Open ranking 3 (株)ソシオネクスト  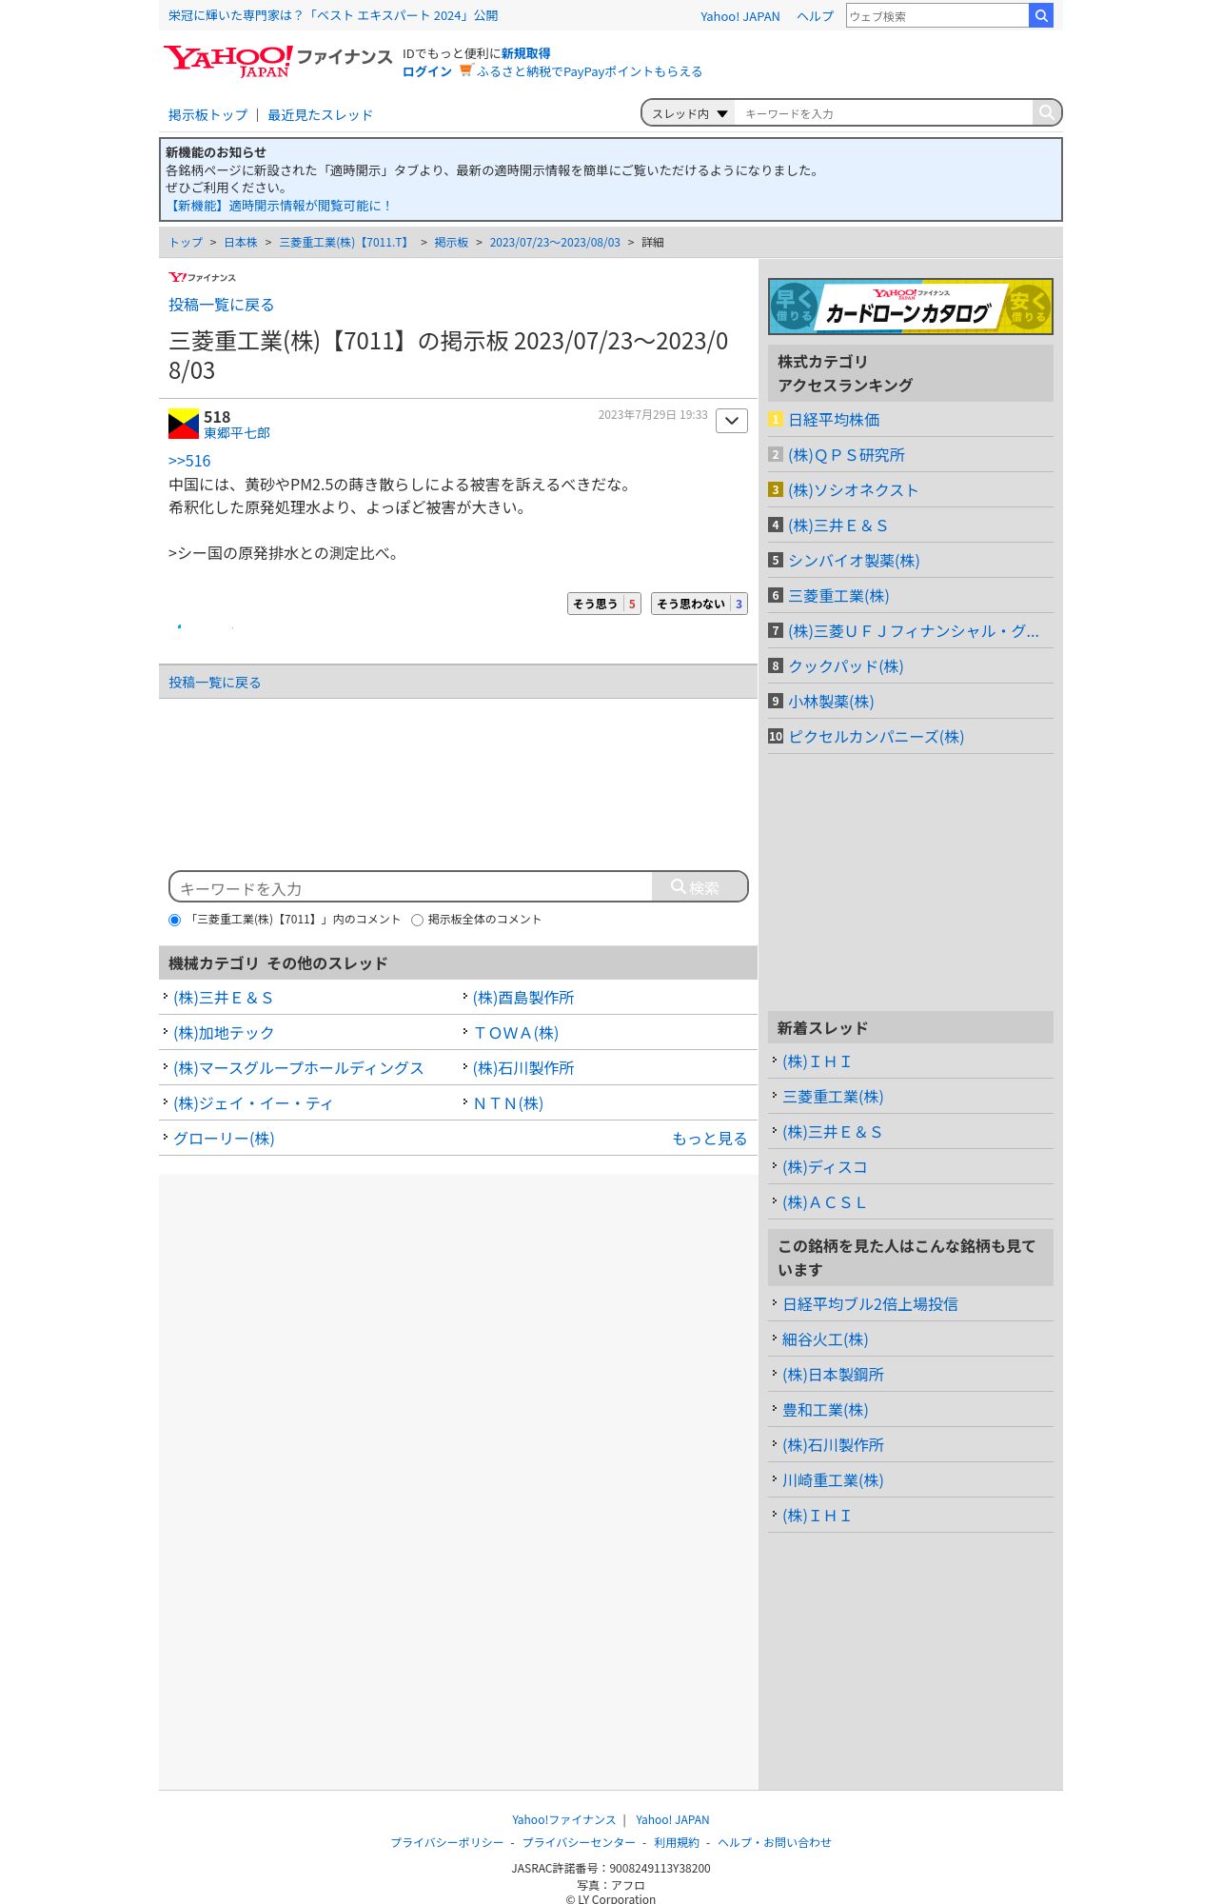pyautogui.click(x=853, y=490)
